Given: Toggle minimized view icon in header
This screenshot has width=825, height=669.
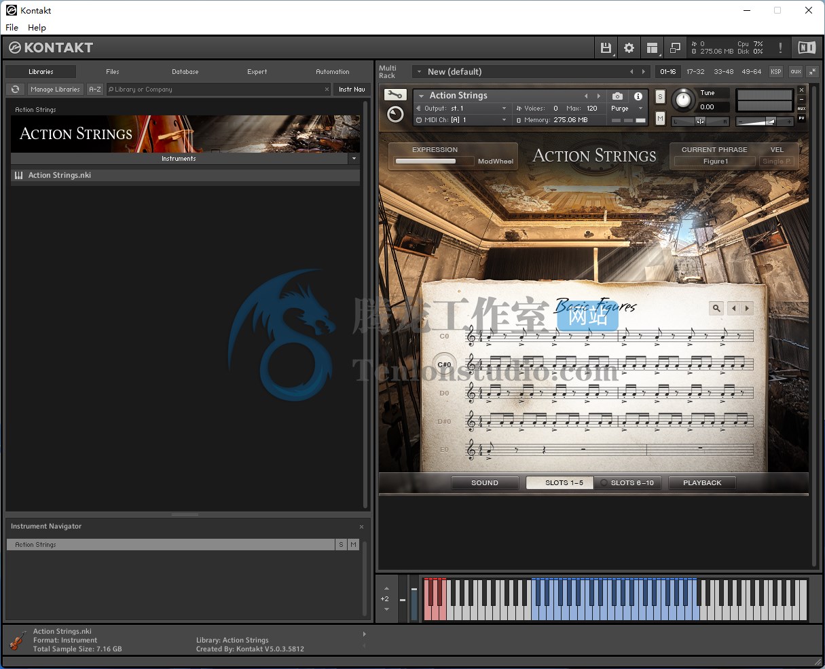Looking at the screenshot, I should pyautogui.click(x=675, y=47).
